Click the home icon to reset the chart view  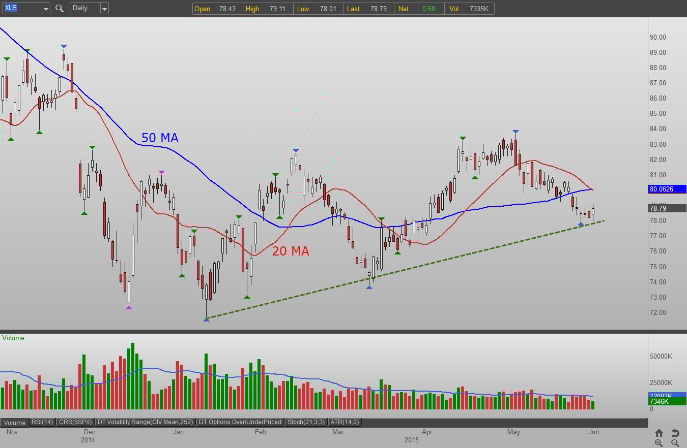click(x=659, y=432)
